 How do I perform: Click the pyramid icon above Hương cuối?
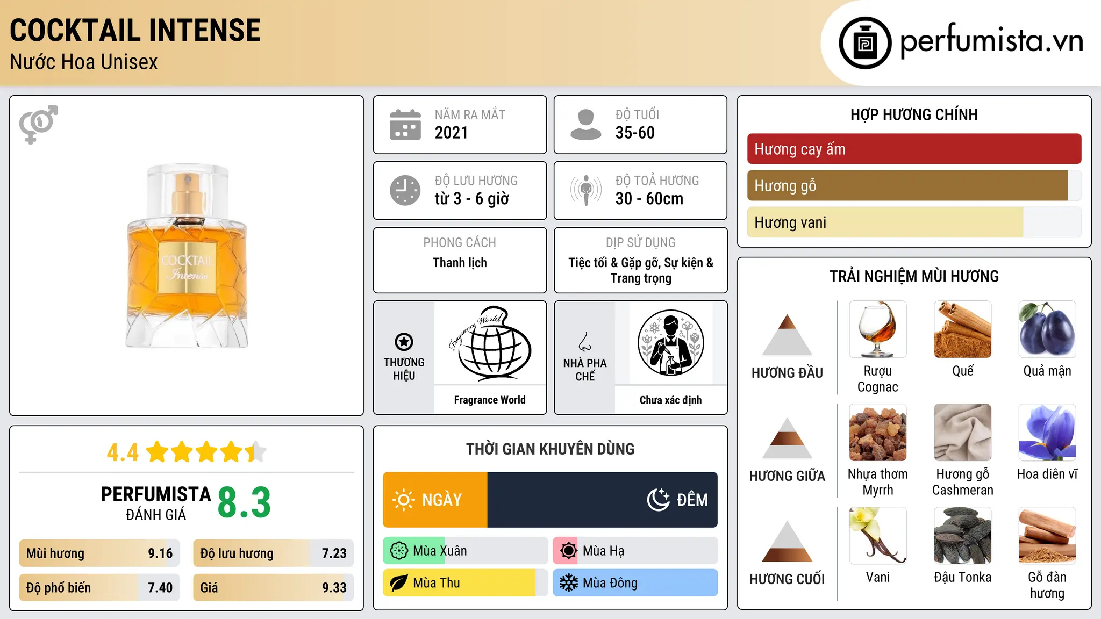787,541
